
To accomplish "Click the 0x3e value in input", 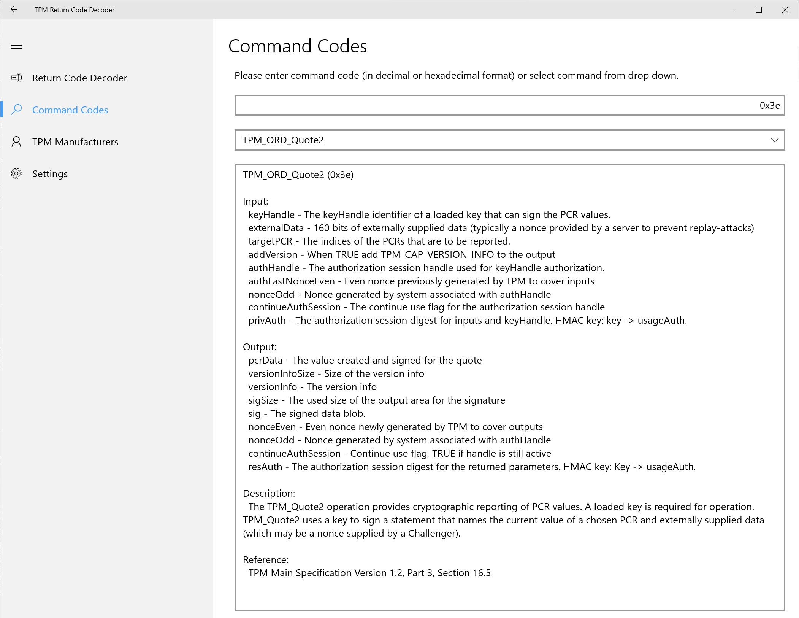I will pos(769,105).
